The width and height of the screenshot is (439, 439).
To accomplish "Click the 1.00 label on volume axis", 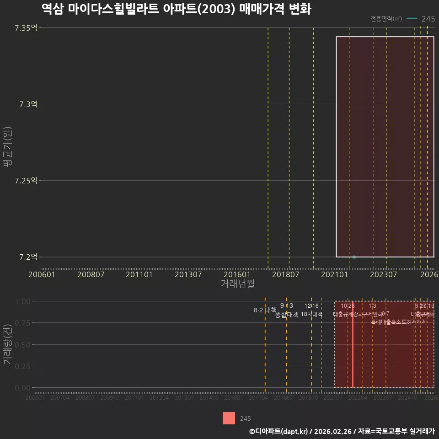I will [23, 301].
